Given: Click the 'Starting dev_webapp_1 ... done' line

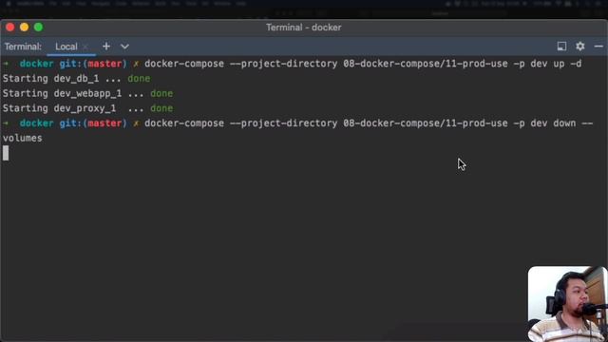Looking at the screenshot, I should (x=87, y=93).
